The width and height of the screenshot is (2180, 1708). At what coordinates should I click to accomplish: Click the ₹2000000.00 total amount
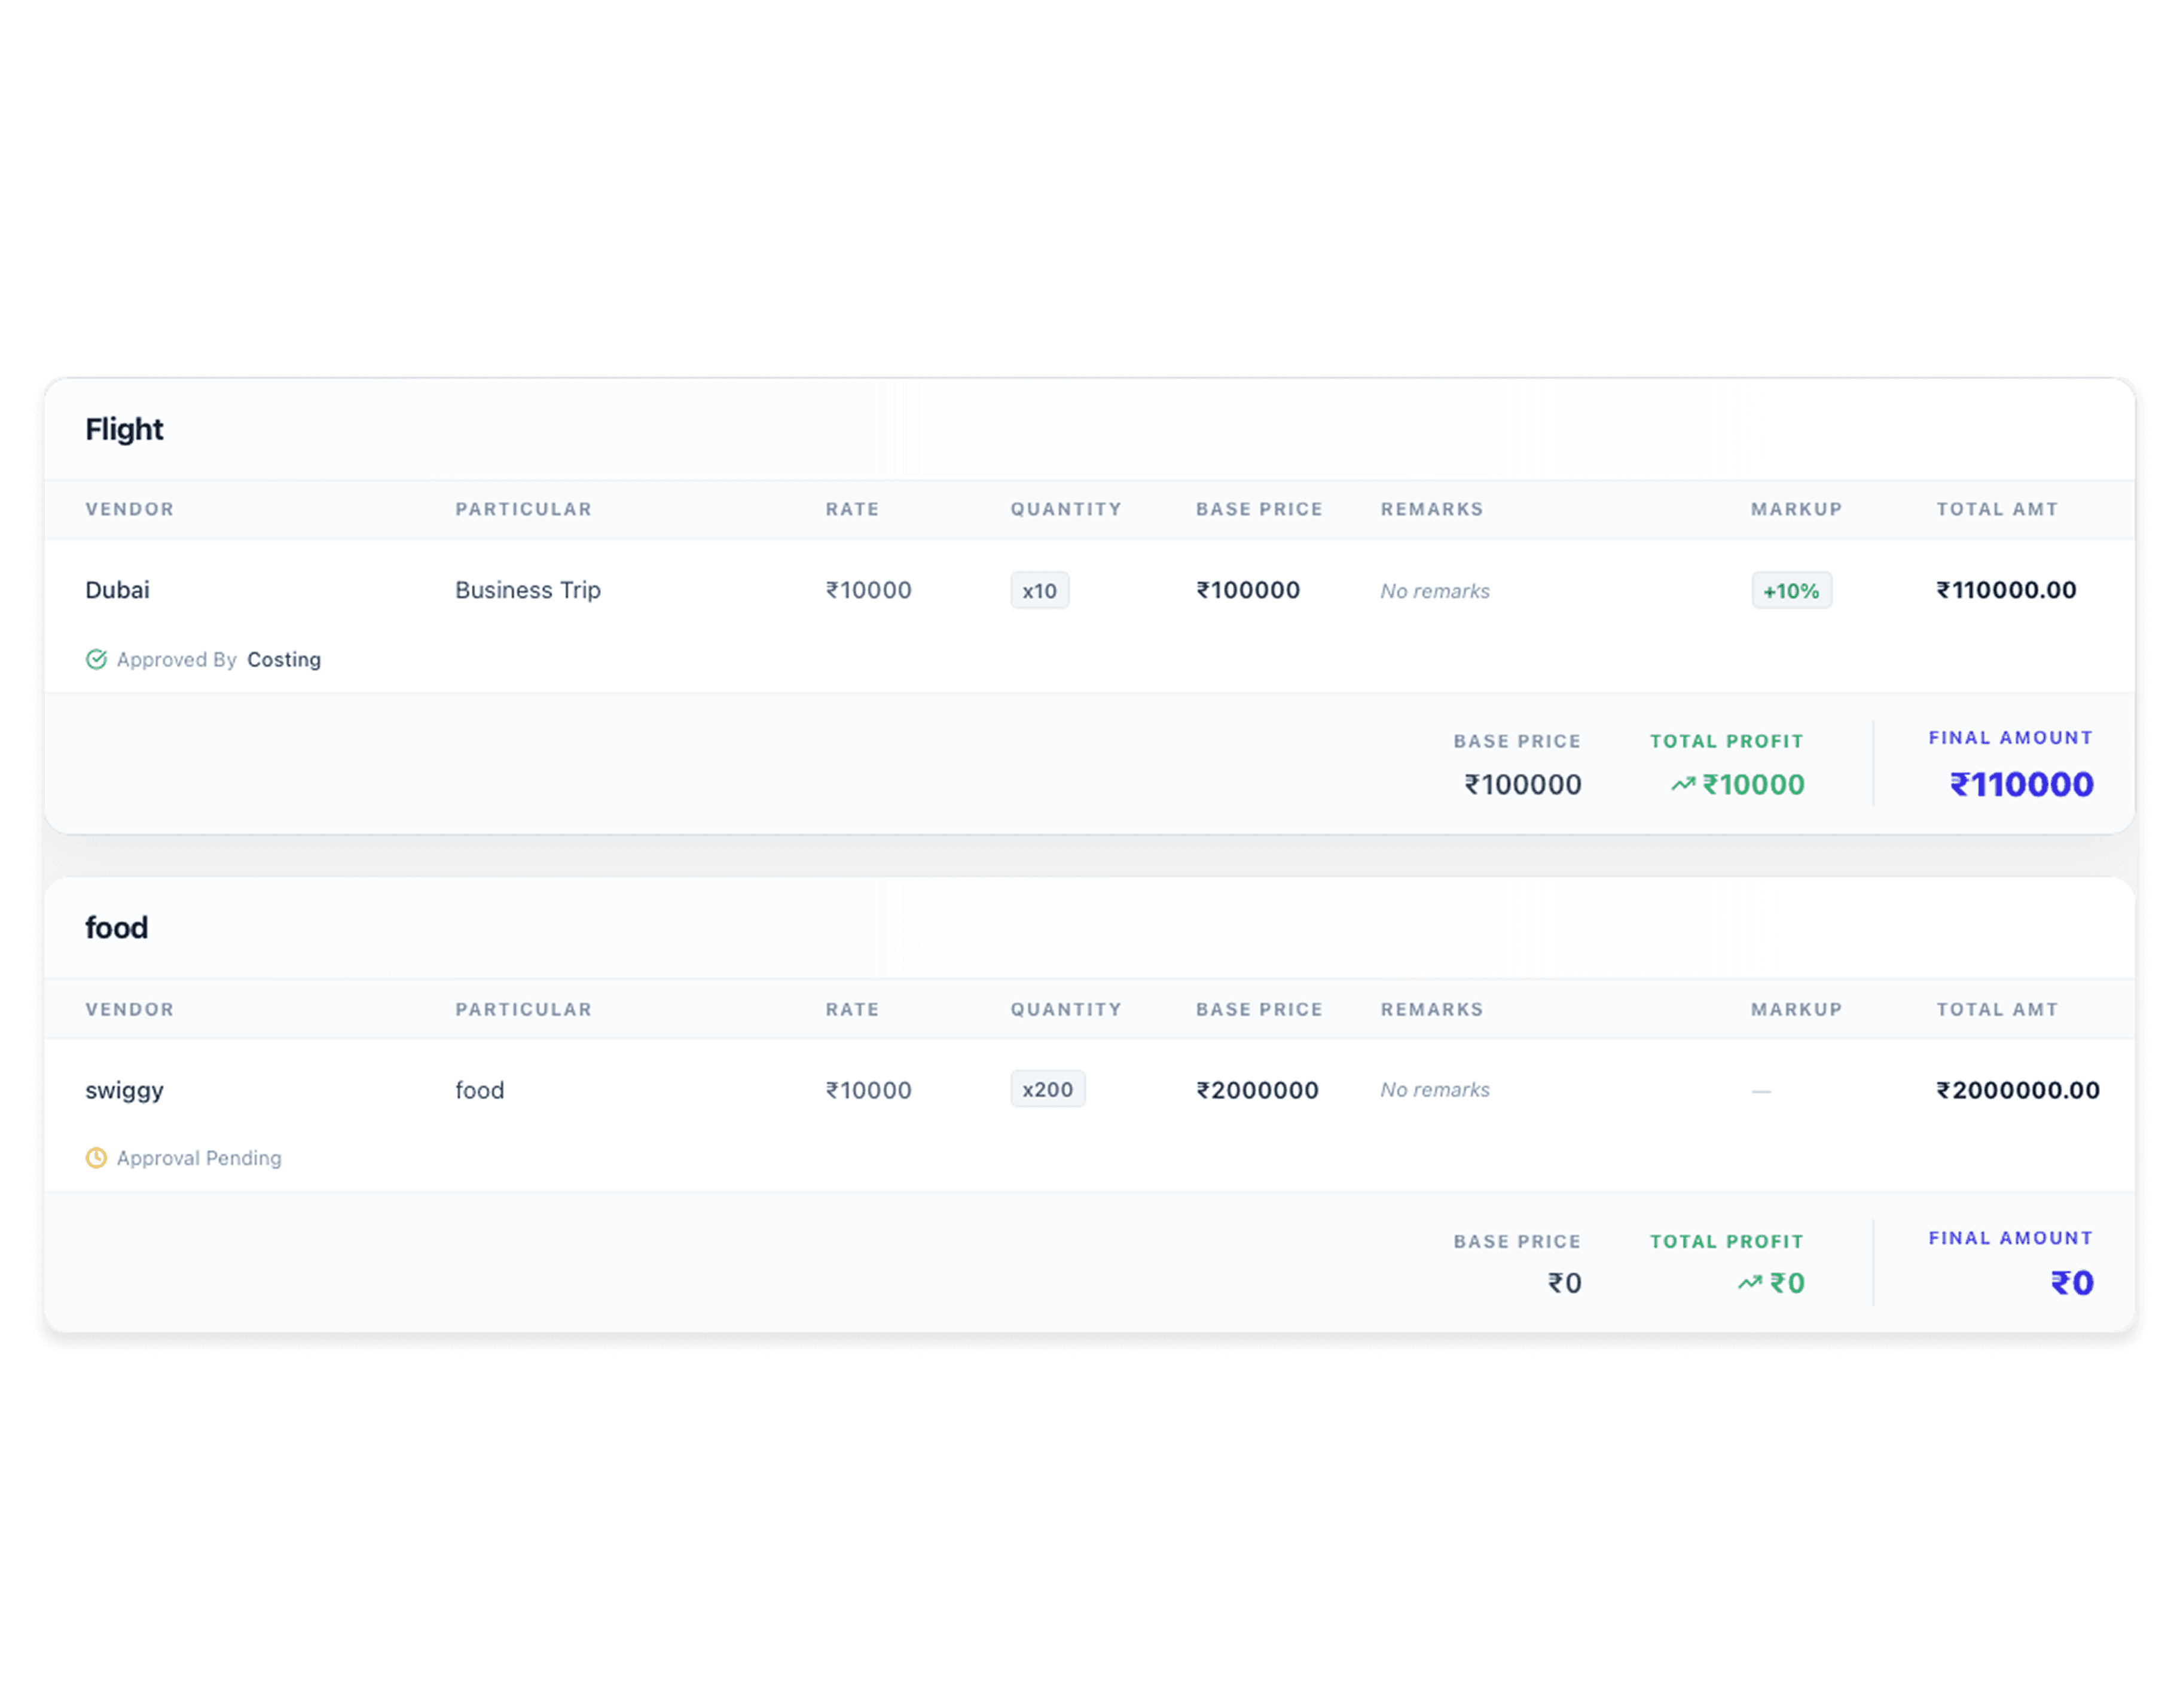tap(2017, 1090)
